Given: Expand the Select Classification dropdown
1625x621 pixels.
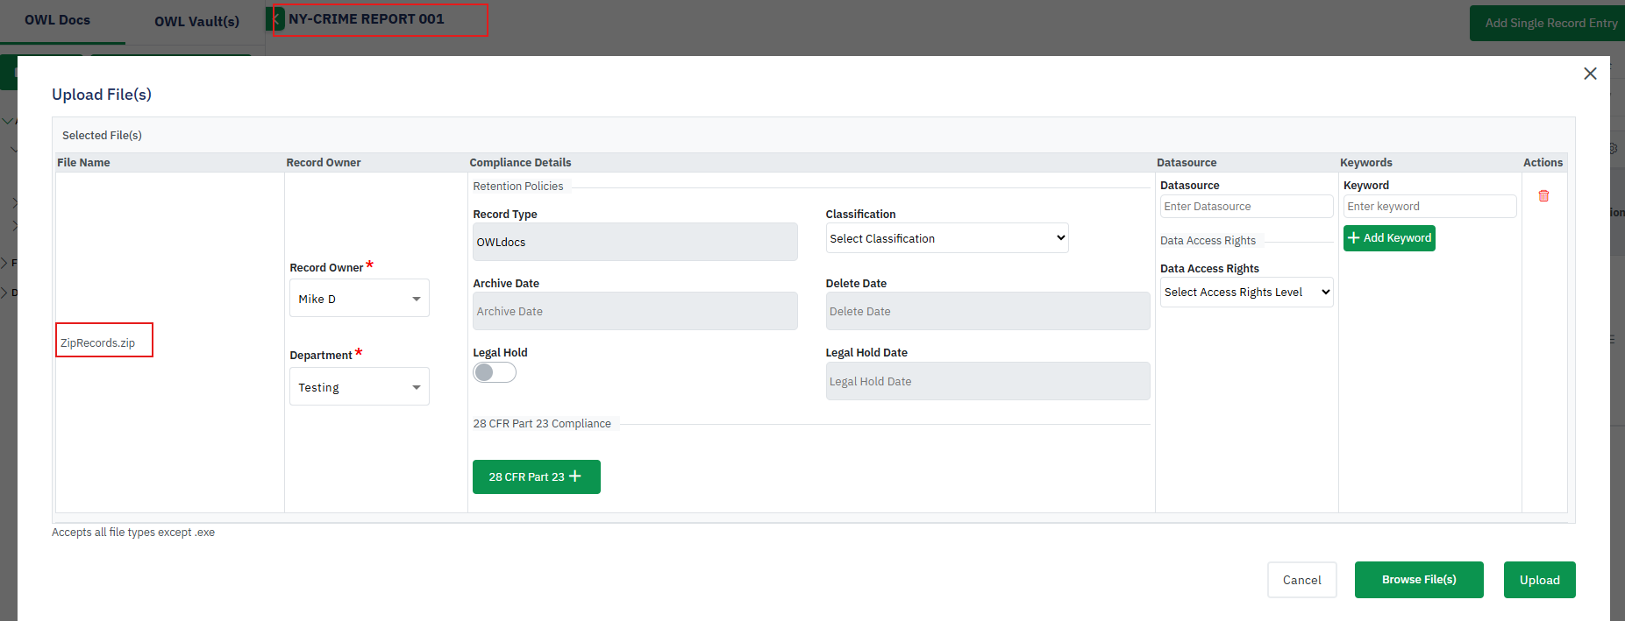Looking at the screenshot, I should point(946,238).
